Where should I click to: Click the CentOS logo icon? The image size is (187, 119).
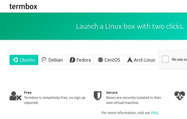coord(100,60)
